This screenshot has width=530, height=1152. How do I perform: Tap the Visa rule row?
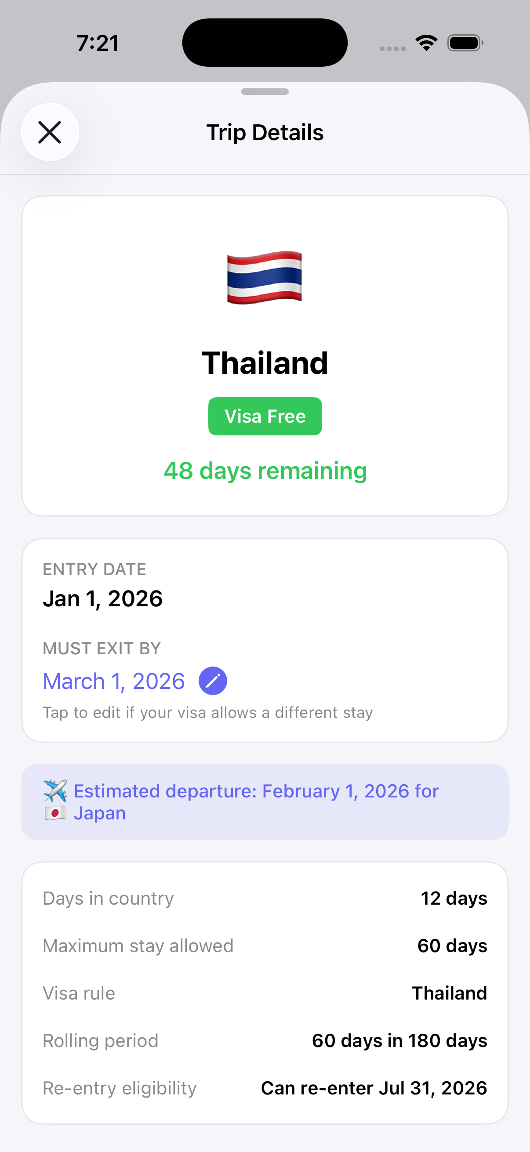click(265, 993)
